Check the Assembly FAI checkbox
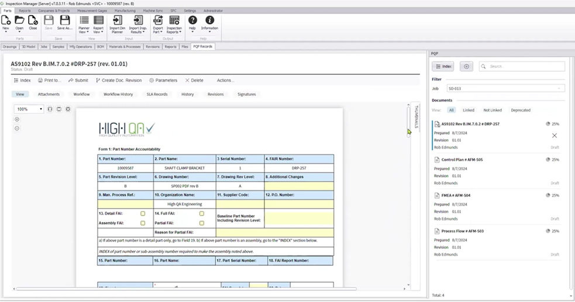This screenshot has width=575, height=302. pyautogui.click(x=143, y=223)
